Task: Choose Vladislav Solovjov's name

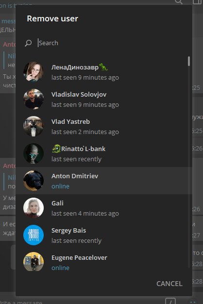Action: tap(79, 95)
